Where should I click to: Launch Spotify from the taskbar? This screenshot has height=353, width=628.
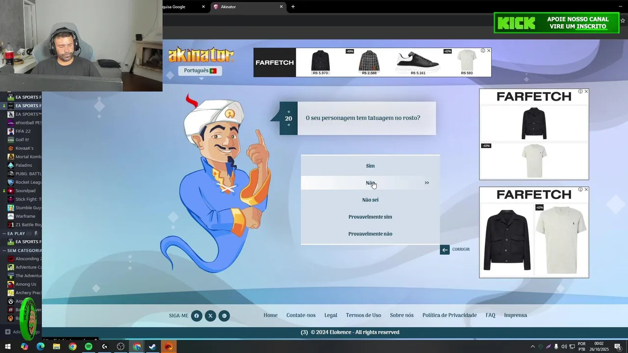click(88, 347)
